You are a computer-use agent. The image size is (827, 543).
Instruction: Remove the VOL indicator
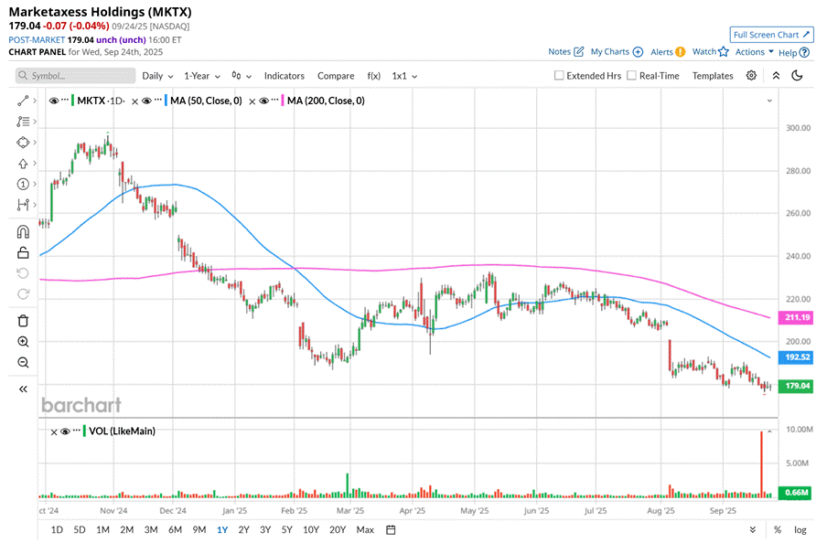[x=53, y=431]
